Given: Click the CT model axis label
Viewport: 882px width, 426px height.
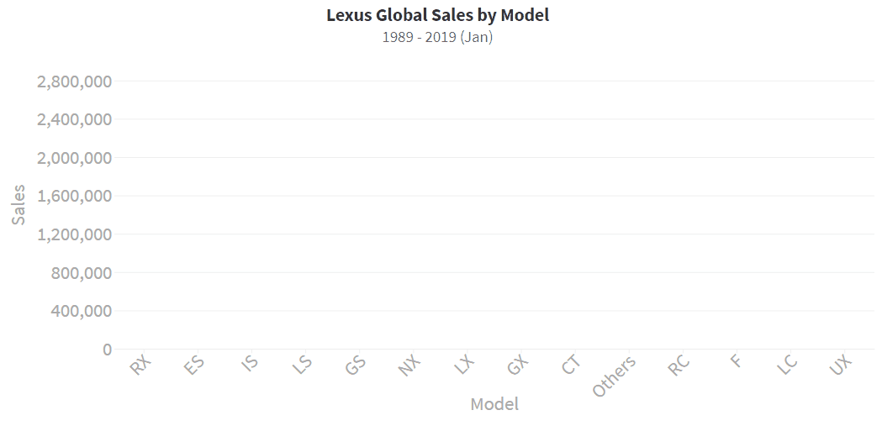Looking at the screenshot, I should 572,366.
